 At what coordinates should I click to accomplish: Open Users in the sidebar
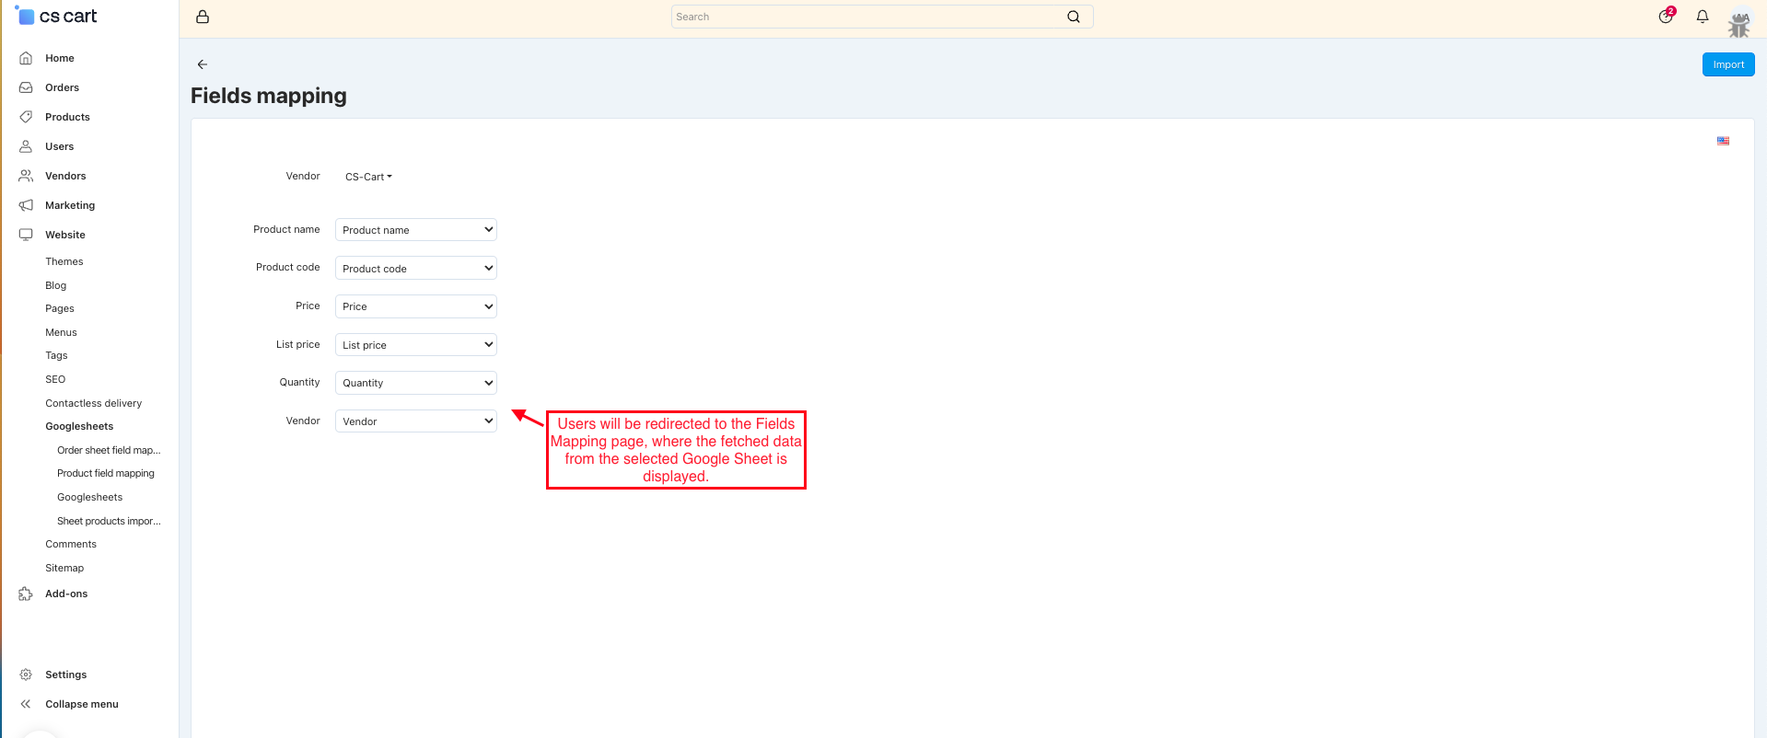coord(59,146)
